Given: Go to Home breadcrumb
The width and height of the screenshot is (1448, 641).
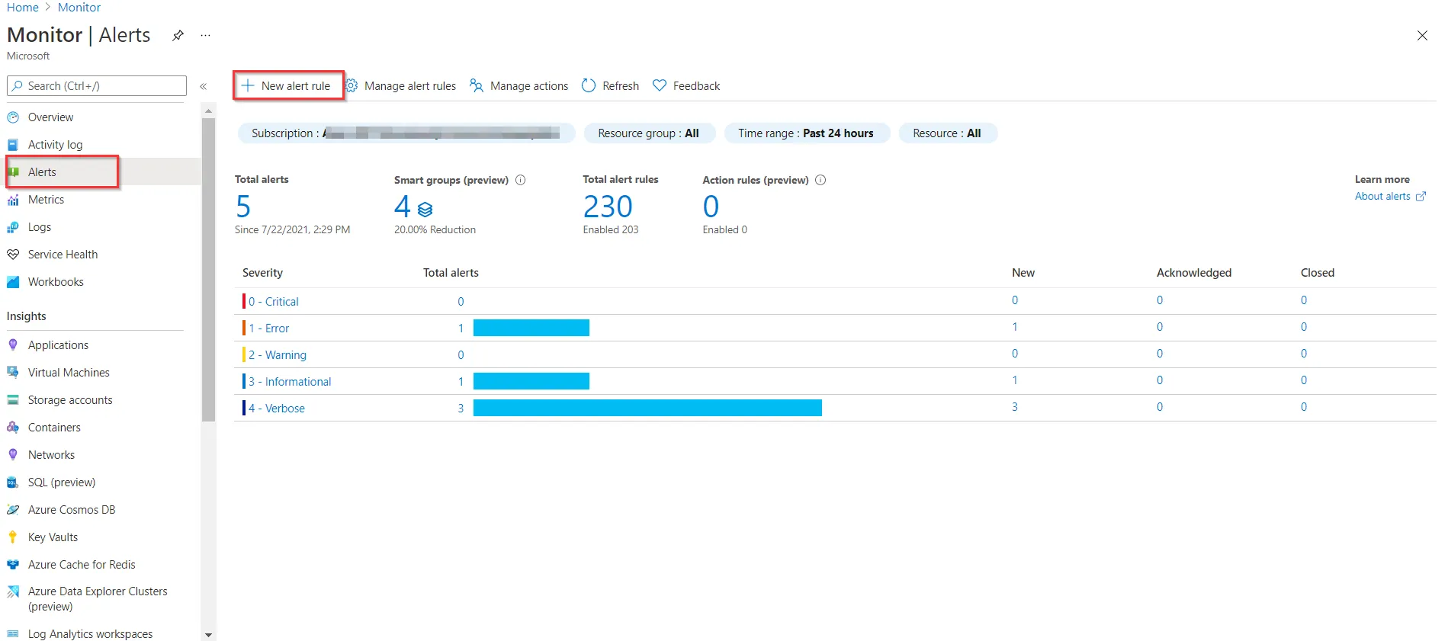Looking at the screenshot, I should [x=23, y=8].
